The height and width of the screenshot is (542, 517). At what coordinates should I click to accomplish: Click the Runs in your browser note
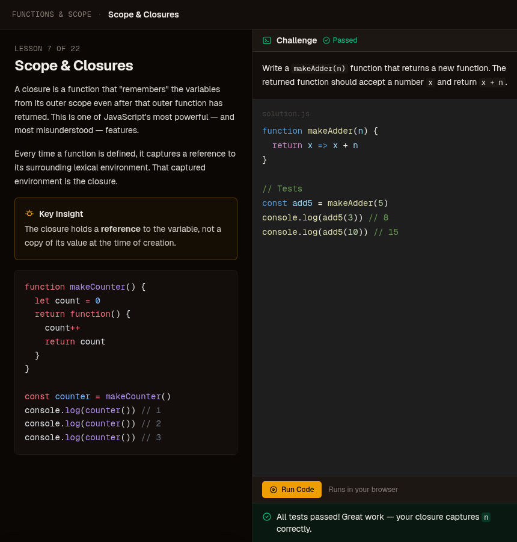coord(363,490)
